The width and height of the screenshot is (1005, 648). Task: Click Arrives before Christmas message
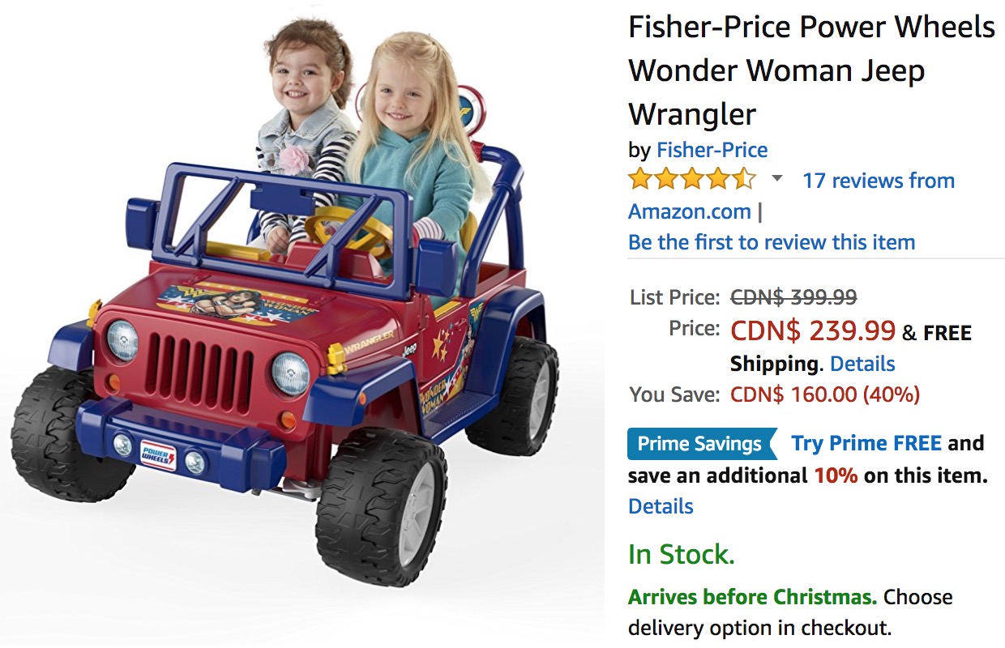click(x=753, y=598)
